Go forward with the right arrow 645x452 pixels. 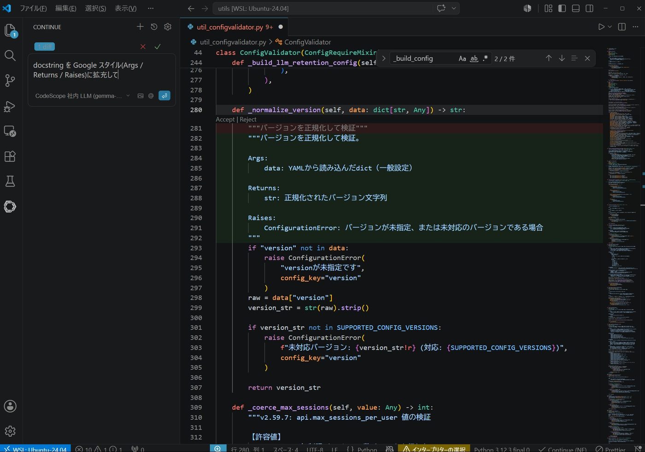point(205,8)
